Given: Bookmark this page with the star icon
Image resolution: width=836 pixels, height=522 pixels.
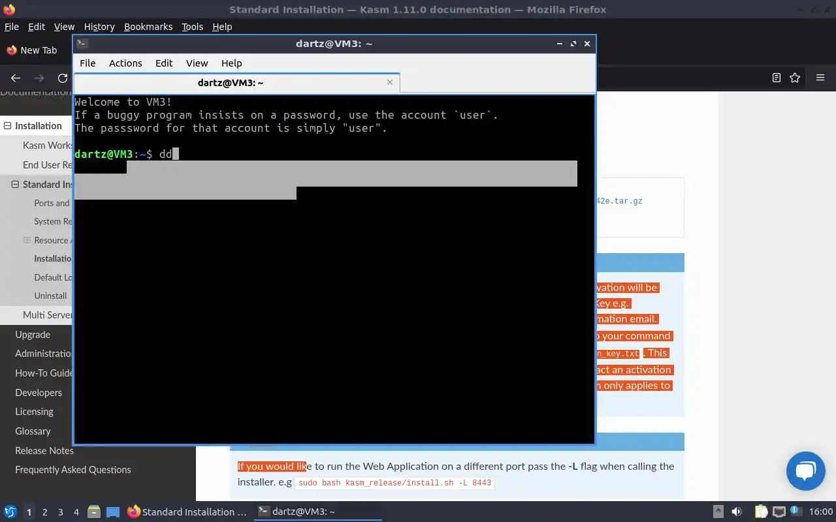Looking at the screenshot, I should point(795,78).
